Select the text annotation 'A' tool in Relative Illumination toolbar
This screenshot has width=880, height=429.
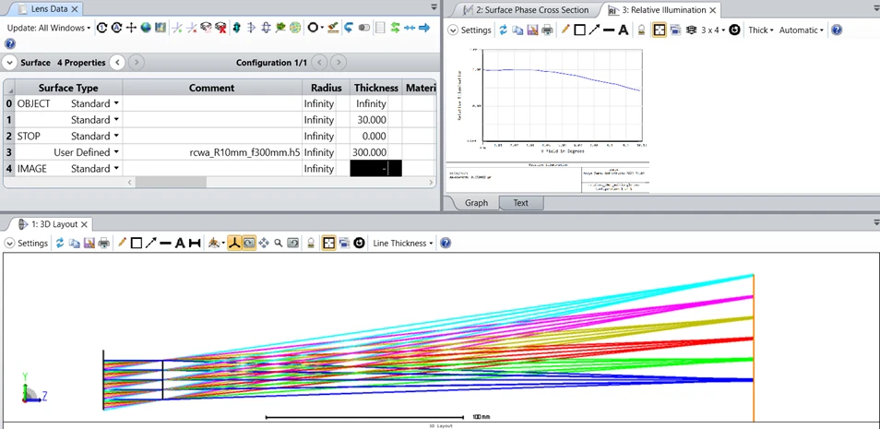(x=623, y=30)
